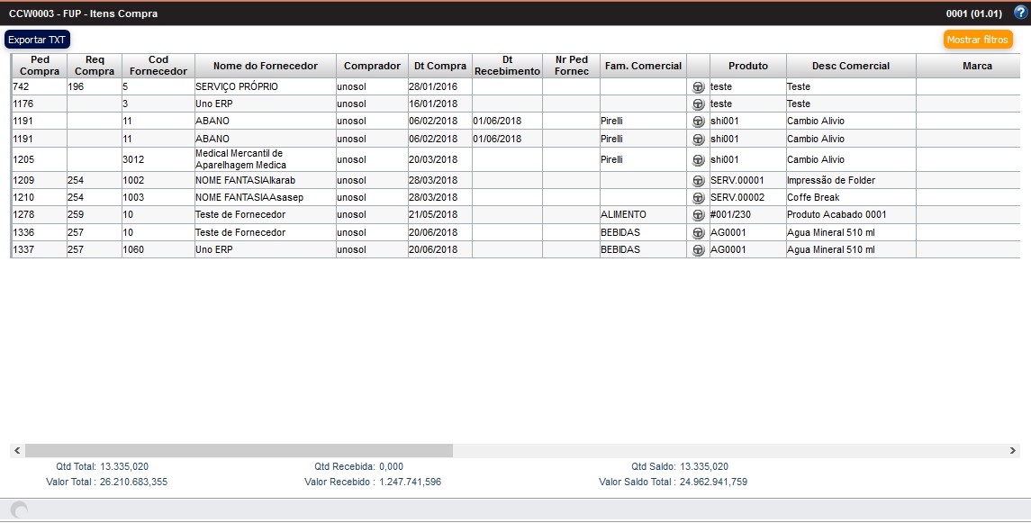
Task: Open the item icon beside SERV.00001
Action: [x=698, y=181]
